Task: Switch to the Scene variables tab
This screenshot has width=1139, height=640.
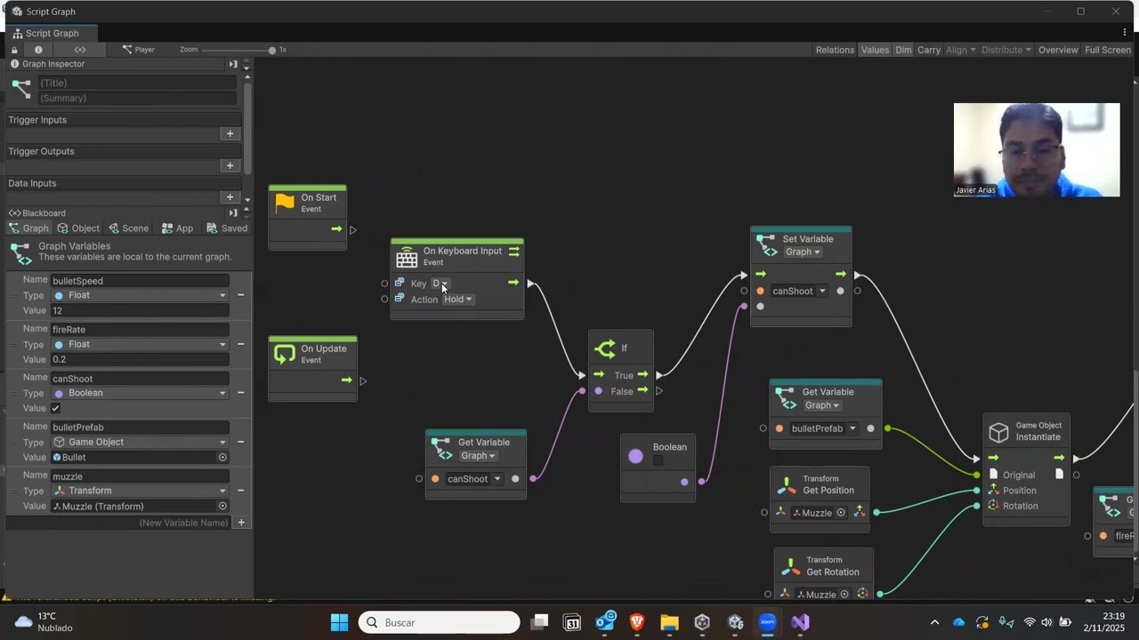Action: tap(128, 228)
